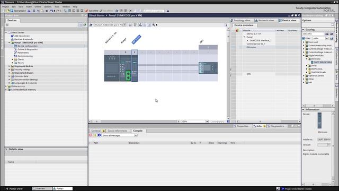Viewport: 339px width, 191px height.
Task: Switch to the Cross-references tab
Action: pyautogui.click(x=118, y=131)
